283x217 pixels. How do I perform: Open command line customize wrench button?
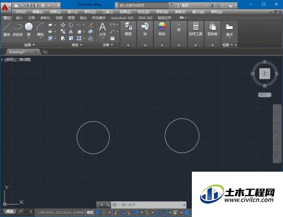click(108, 205)
